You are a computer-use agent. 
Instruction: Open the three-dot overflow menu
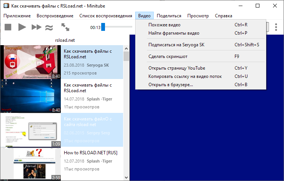276,27
